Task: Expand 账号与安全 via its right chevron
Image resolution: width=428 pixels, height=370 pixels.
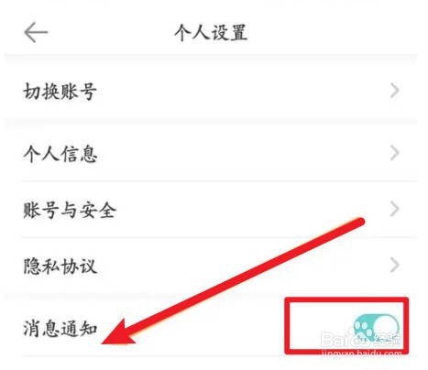Action: point(395,209)
